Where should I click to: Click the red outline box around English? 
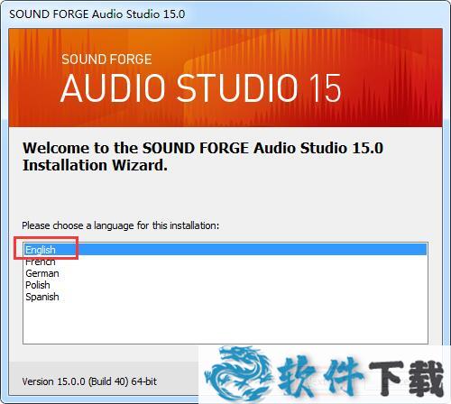pos(46,248)
